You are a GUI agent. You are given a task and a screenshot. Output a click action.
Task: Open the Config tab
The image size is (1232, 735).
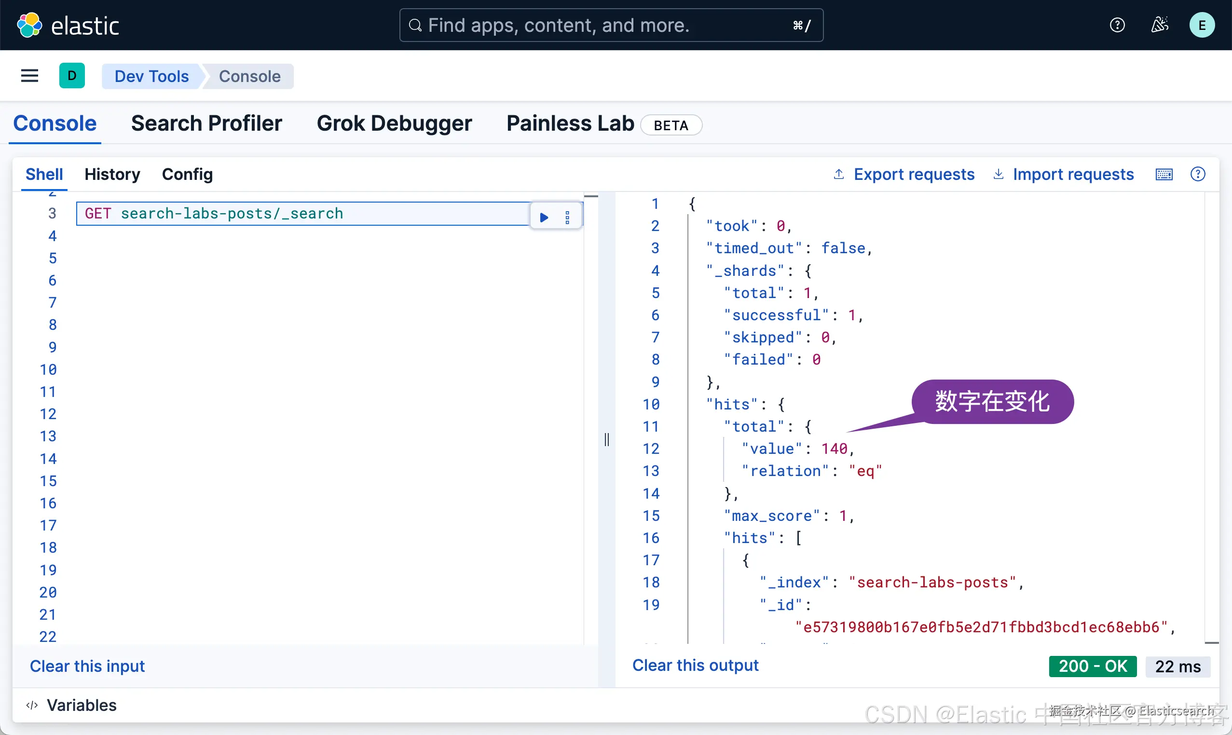(x=187, y=174)
